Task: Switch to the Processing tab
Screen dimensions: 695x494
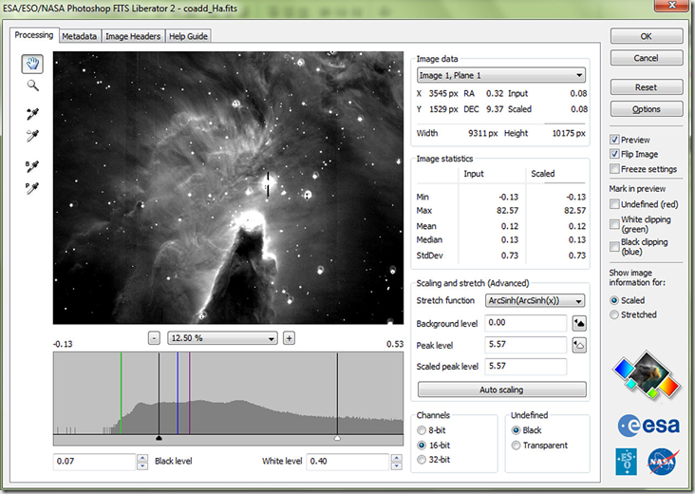Action: 34,35
